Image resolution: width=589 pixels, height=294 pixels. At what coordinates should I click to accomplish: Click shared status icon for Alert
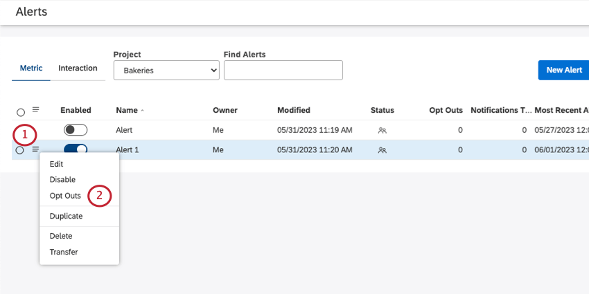382,130
